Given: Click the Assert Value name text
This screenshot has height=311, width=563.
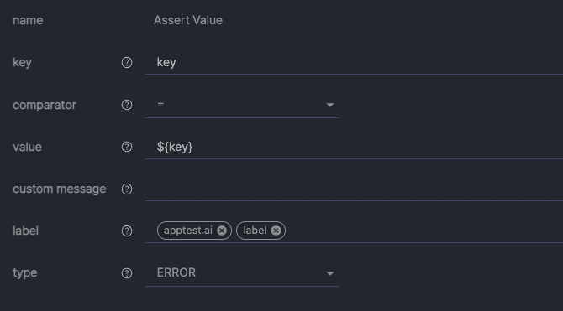Looking at the screenshot, I should pyautogui.click(x=188, y=20).
